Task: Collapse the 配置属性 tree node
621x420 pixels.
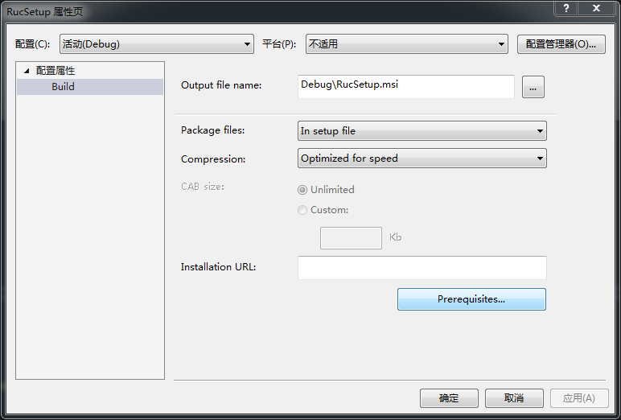Action: (27, 71)
